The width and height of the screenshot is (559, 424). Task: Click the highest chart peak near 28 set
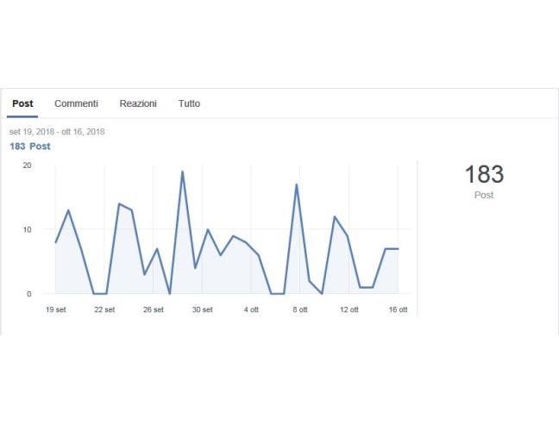coord(182,171)
